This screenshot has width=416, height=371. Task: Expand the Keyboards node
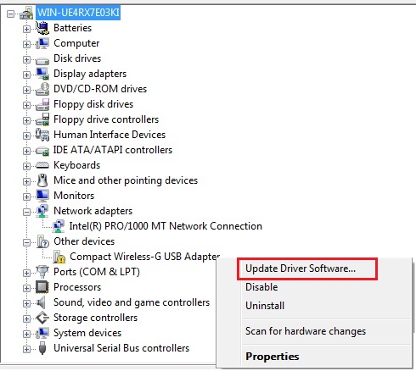(26, 166)
